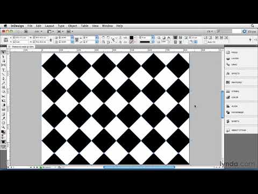
Task: Toggle constrain proportions link icon
Action: pyautogui.click(x=51, y=40)
